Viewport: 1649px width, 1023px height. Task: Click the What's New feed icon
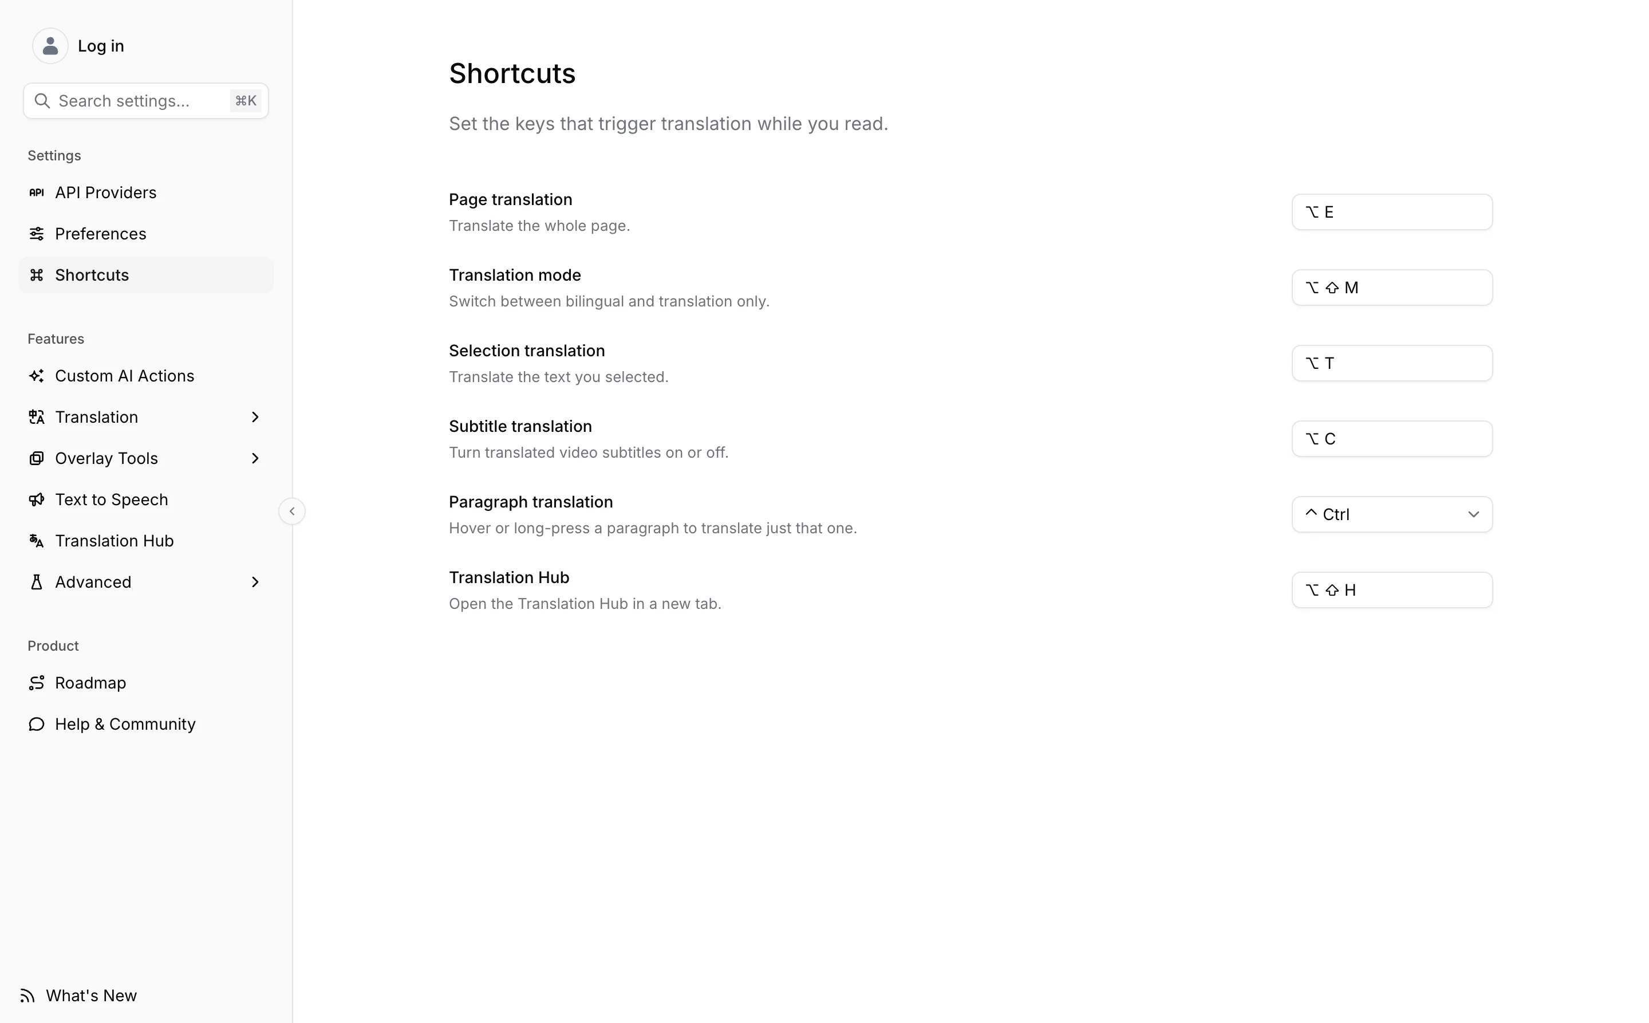[27, 996]
